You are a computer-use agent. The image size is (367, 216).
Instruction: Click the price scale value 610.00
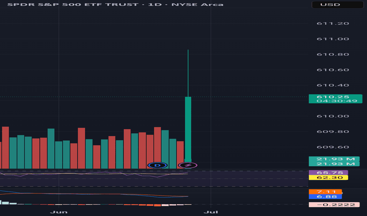[x=333, y=116]
